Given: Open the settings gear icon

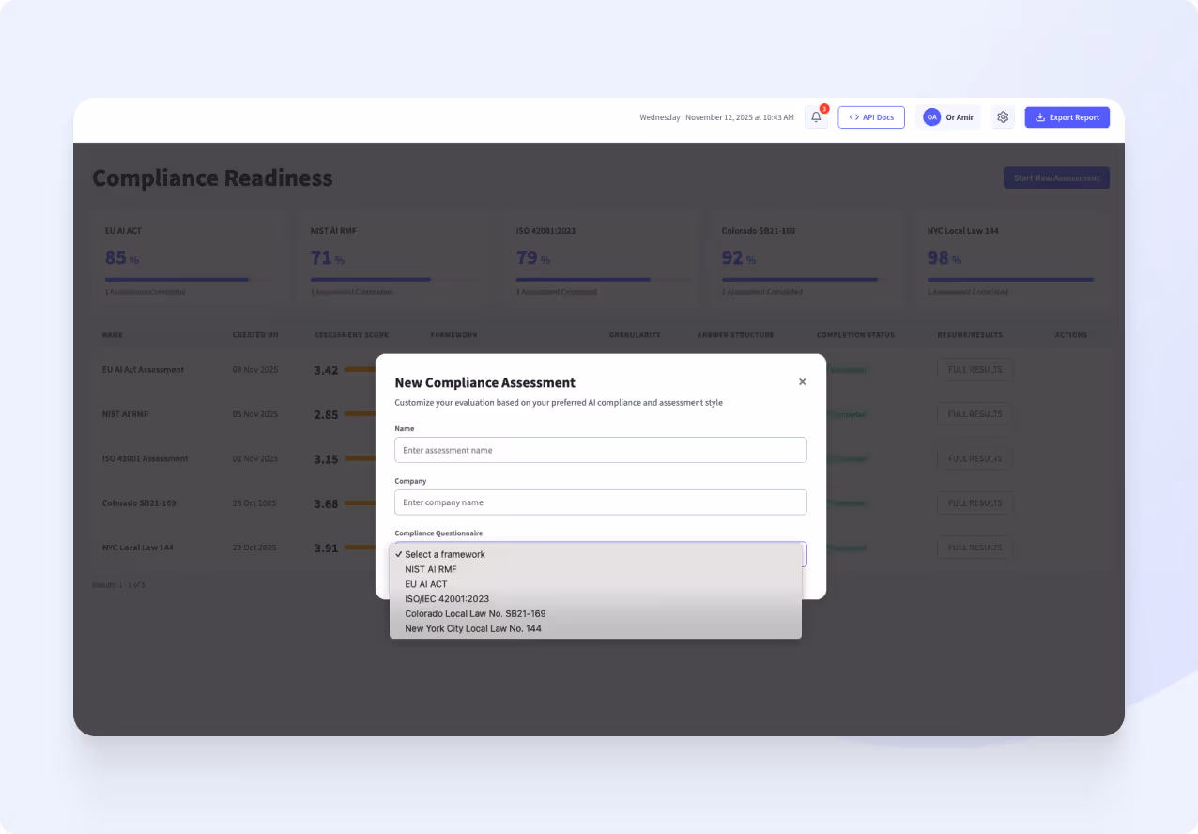Looking at the screenshot, I should click(x=1003, y=117).
